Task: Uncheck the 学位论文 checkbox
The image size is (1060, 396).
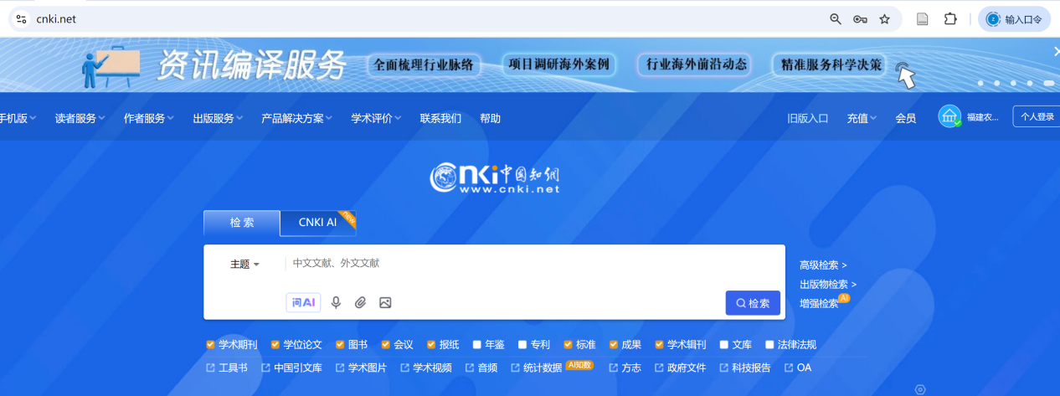Action: click(x=275, y=344)
